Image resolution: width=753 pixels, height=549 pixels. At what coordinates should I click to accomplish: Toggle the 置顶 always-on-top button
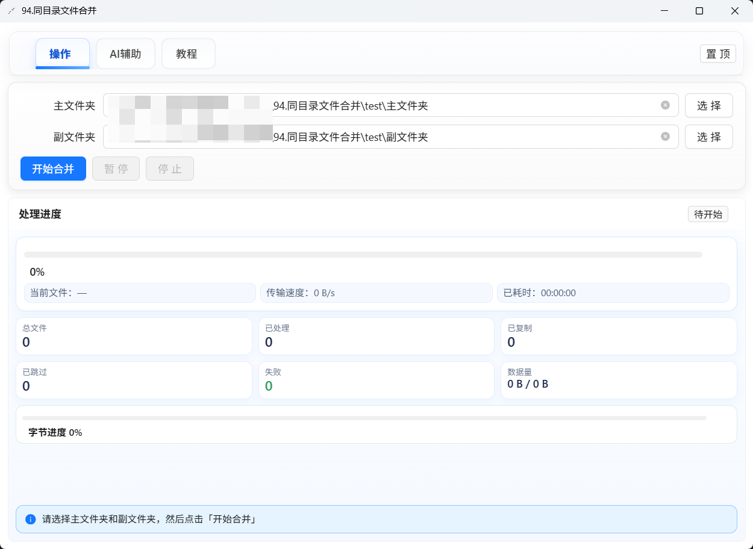(717, 54)
